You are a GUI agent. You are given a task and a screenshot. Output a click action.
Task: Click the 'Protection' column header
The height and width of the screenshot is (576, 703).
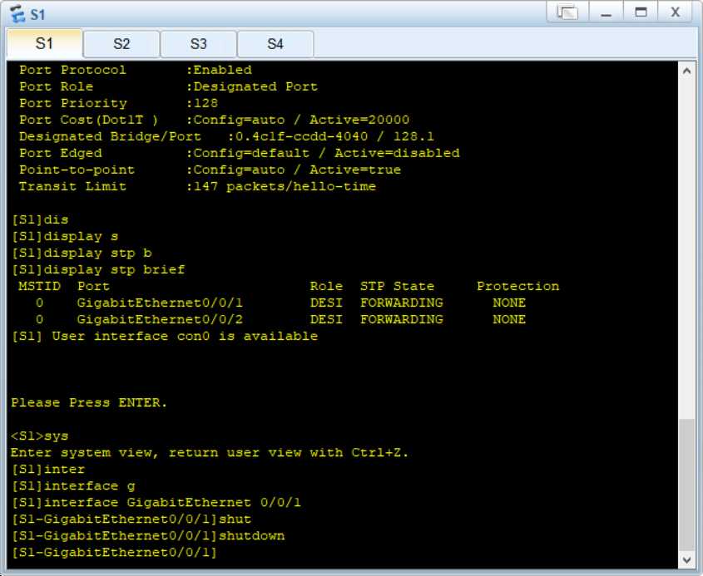point(517,286)
